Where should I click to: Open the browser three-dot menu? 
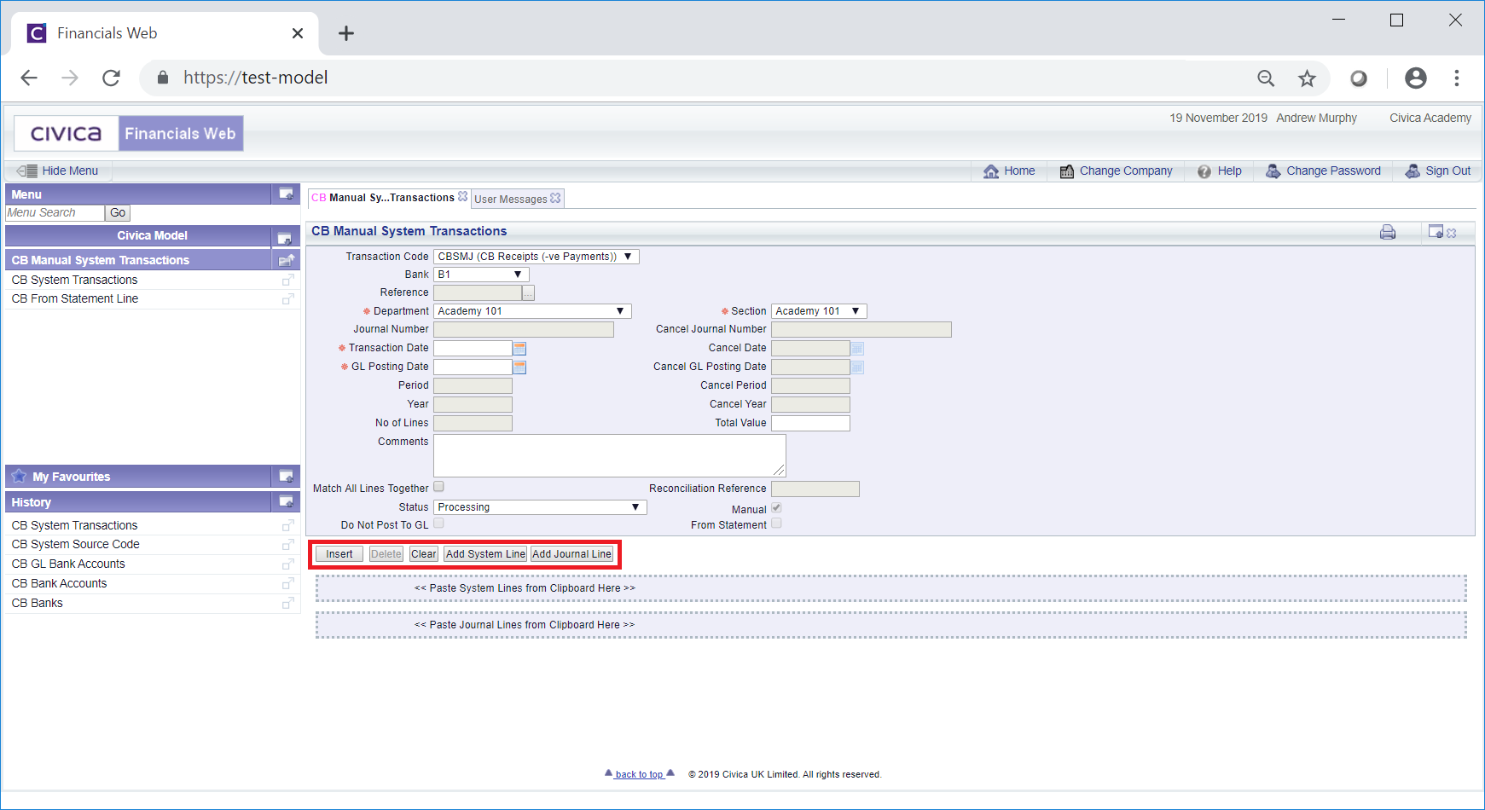point(1457,78)
